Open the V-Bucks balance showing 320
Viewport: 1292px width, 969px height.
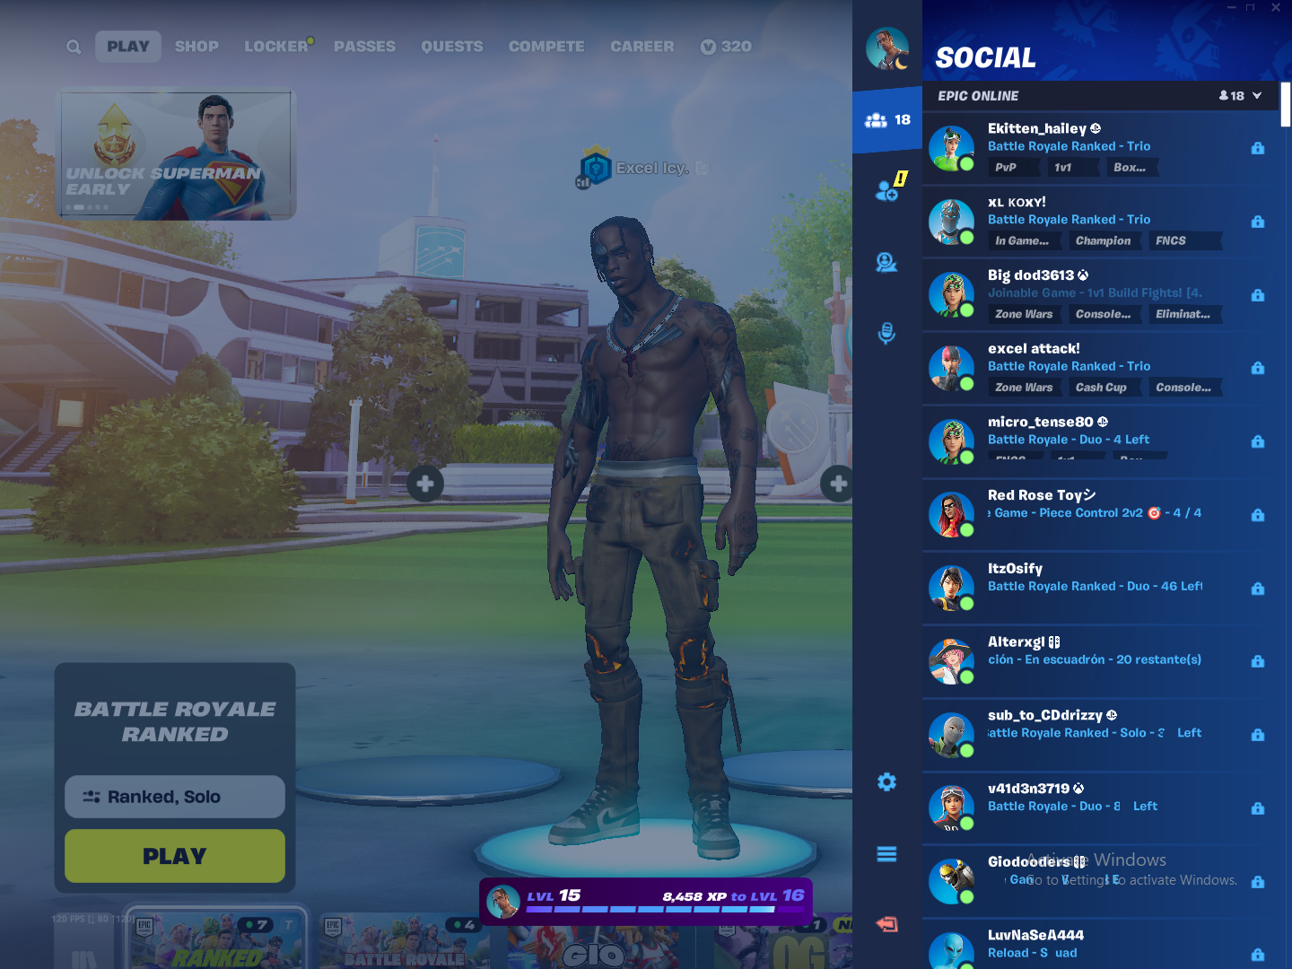[726, 47]
